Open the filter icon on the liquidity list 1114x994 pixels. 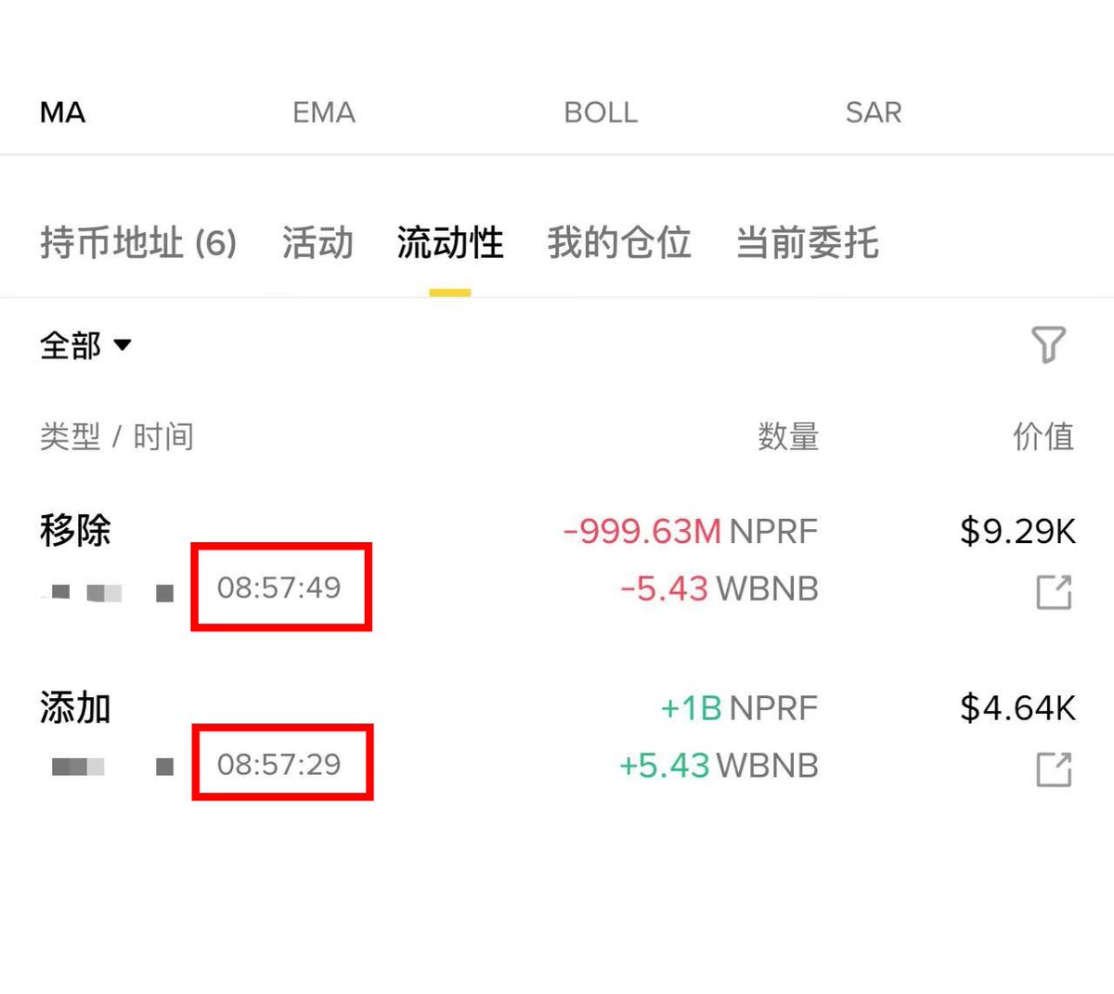point(1049,345)
